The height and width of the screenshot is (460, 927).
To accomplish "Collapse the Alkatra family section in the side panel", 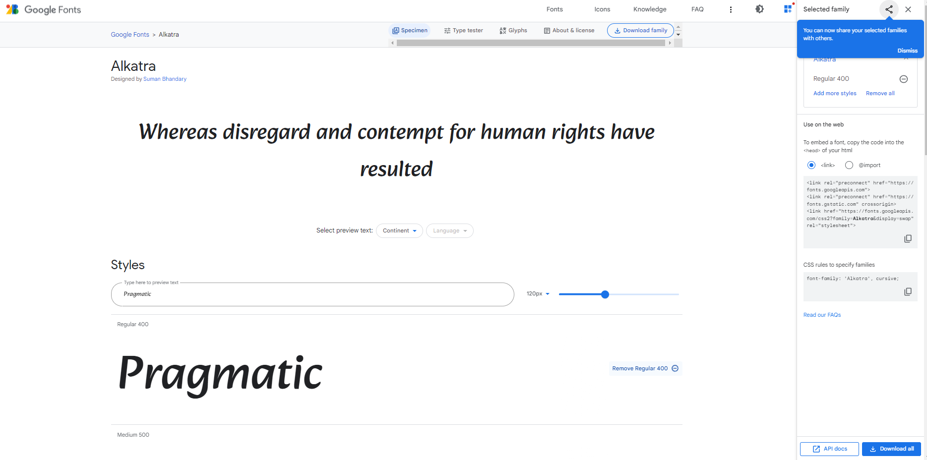I will click(906, 59).
